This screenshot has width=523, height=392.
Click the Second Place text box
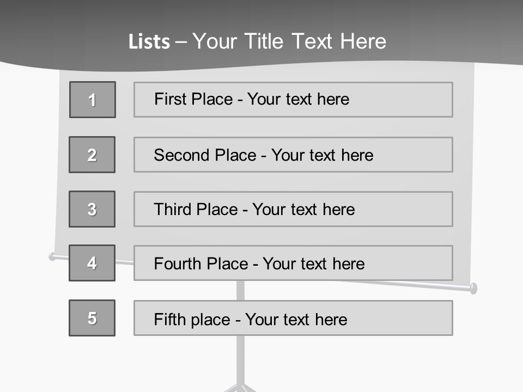click(x=293, y=155)
